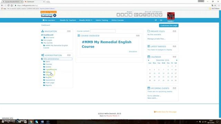Reload the page with browser refresh button

[x=8, y=6]
